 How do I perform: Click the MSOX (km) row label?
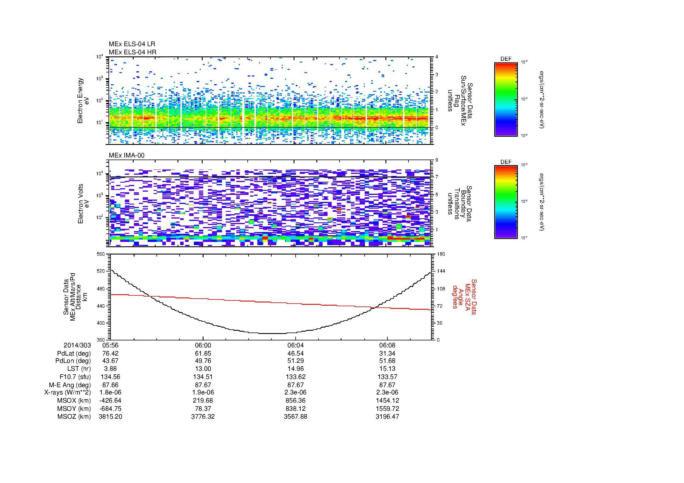click(74, 401)
